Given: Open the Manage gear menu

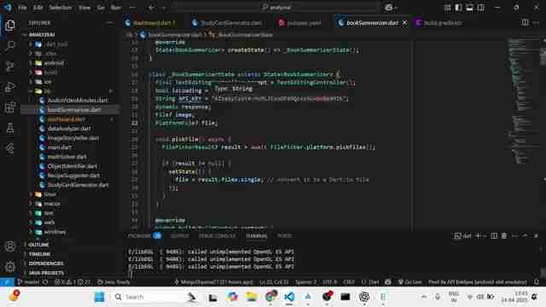Looking at the screenshot, I should (9, 267).
